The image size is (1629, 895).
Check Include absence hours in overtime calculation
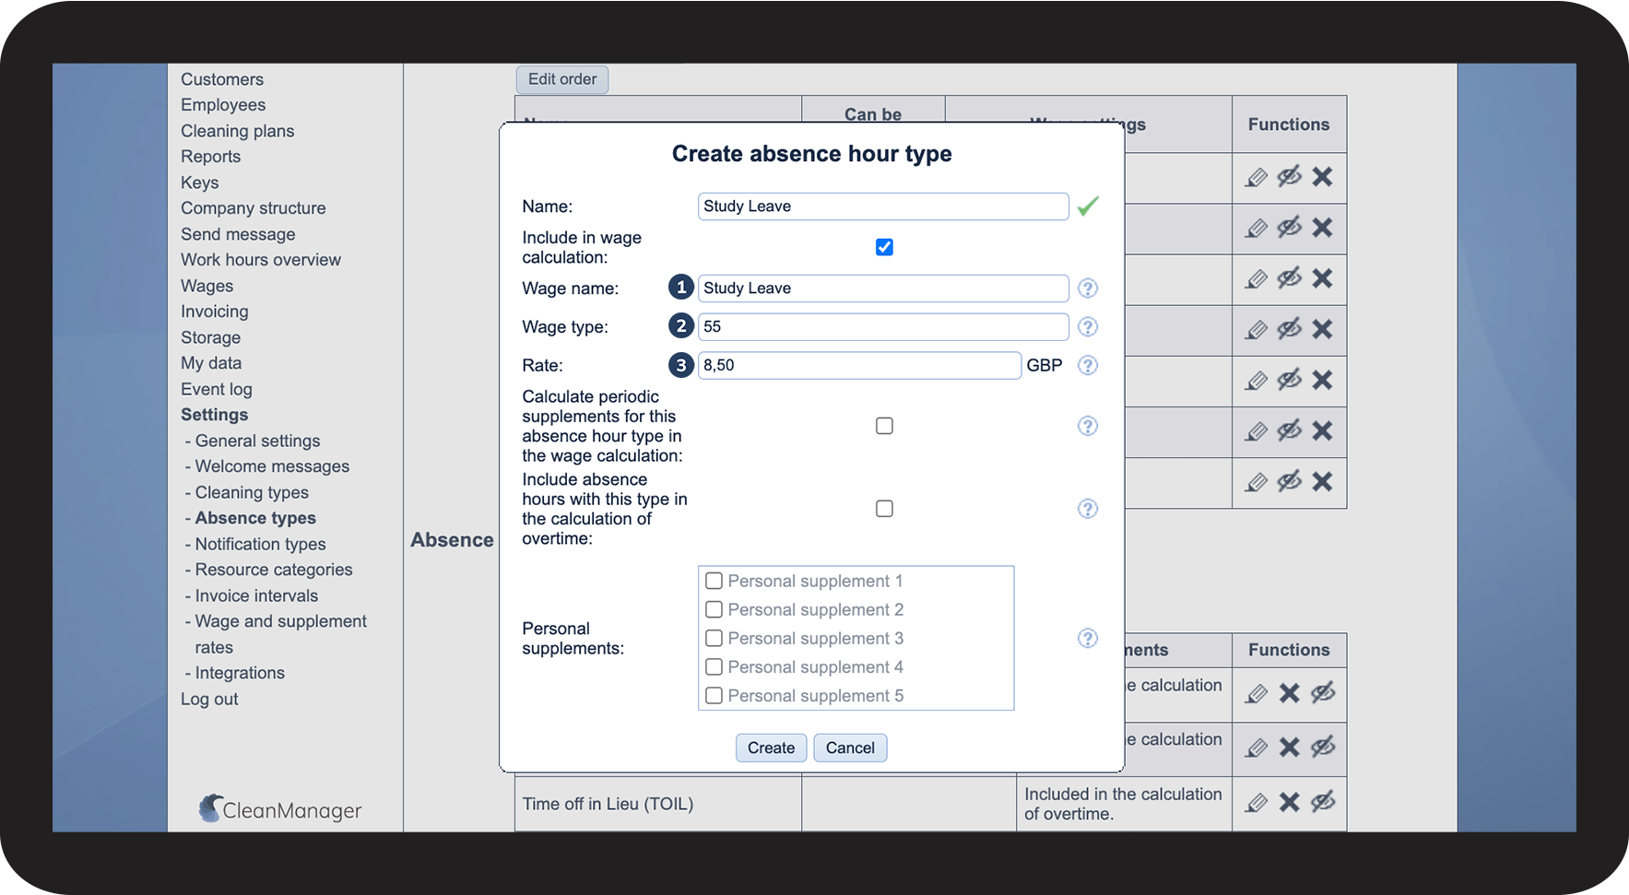884,509
